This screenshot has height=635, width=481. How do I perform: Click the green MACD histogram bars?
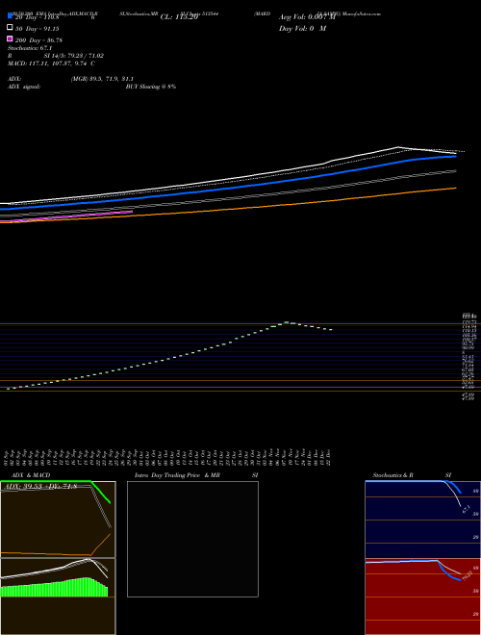tap(54, 588)
